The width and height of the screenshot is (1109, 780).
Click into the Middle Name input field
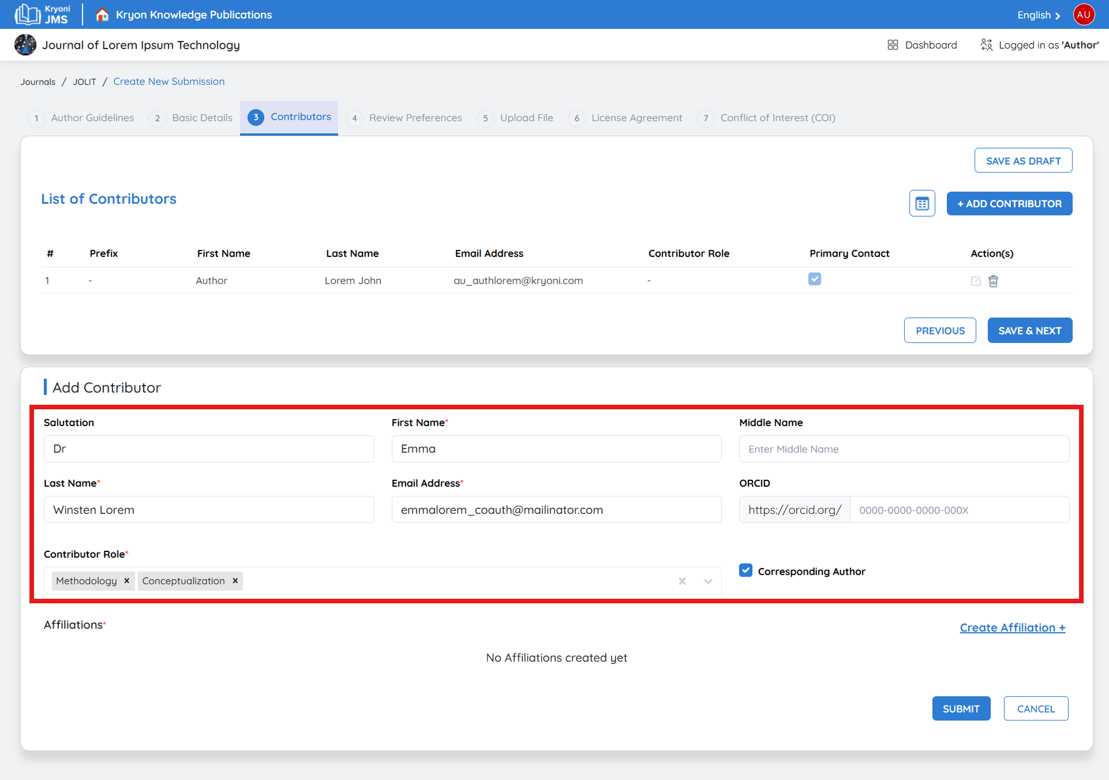(904, 449)
